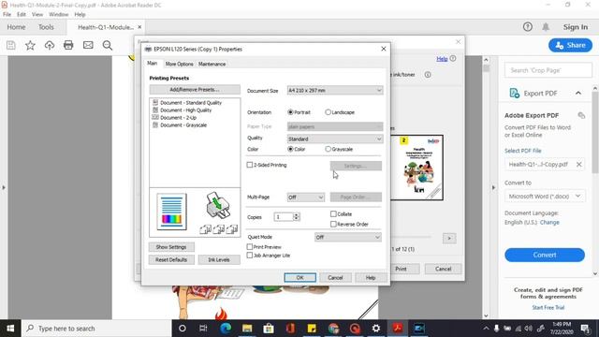Check the Reverse Order option

pyautogui.click(x=333, y=224)
